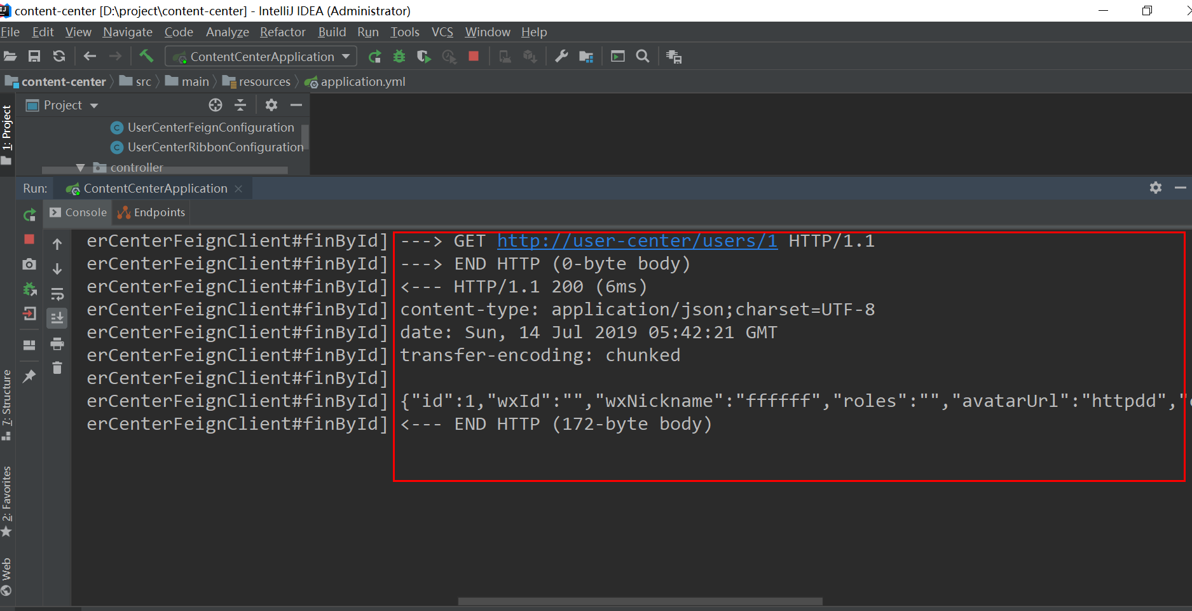Open the ContentCenterApplication run configuration dropdown

click(261, 57)
